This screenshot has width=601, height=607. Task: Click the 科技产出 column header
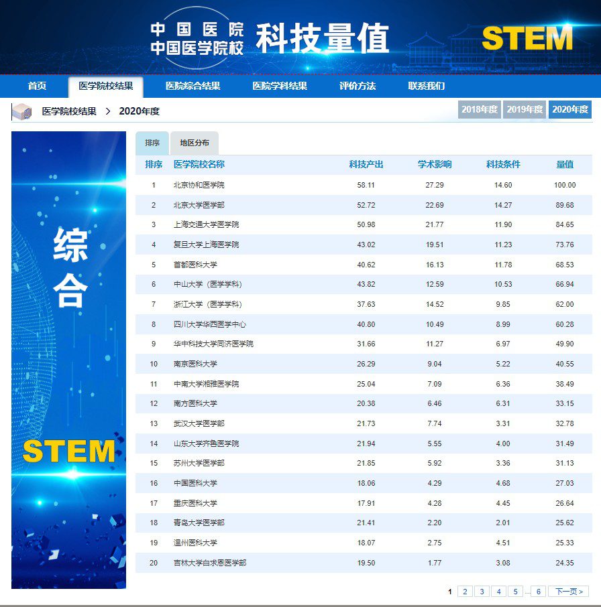tap(366, 165)
